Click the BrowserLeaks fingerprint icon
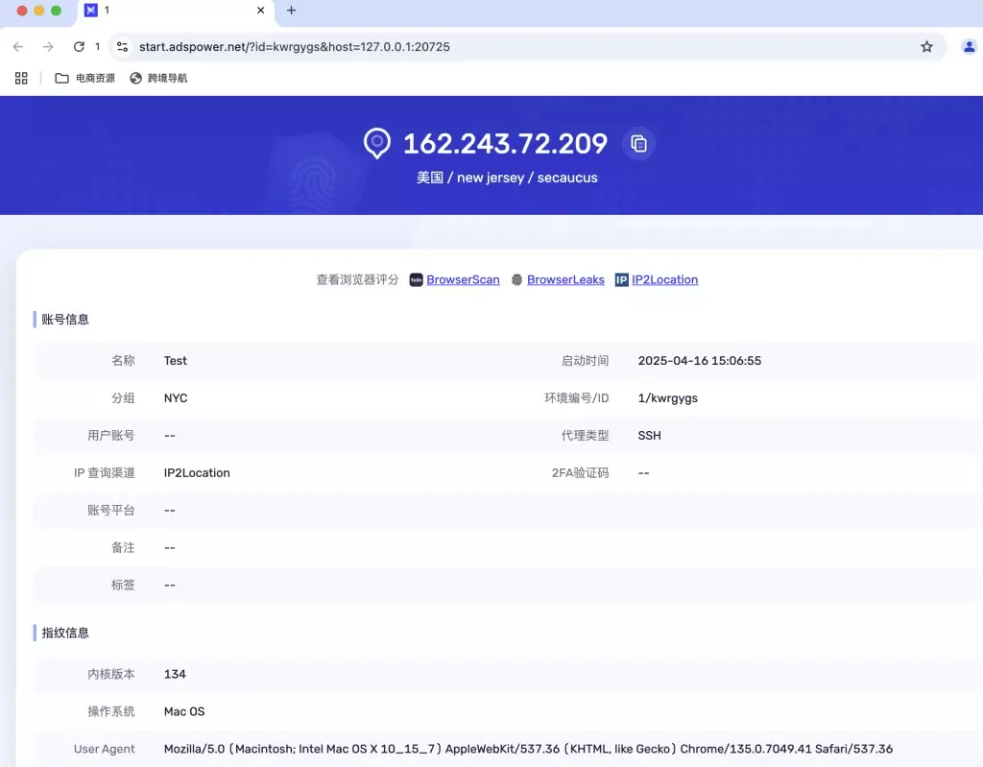The image size is (983, 767). (516, 279)
